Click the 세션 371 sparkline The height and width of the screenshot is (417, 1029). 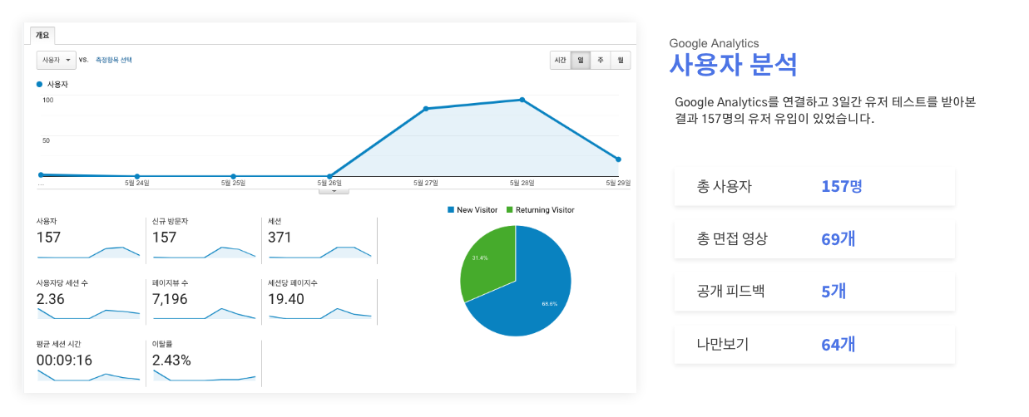pos(319,252)
